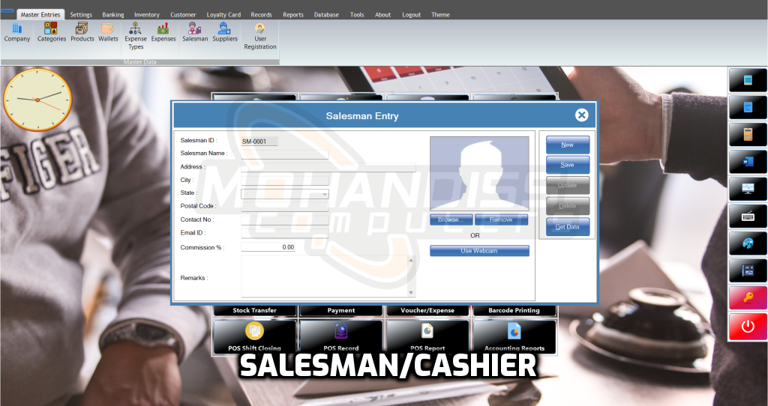
Task: Click Remarks scrollbar up arrow
Action: click(412, 260)
